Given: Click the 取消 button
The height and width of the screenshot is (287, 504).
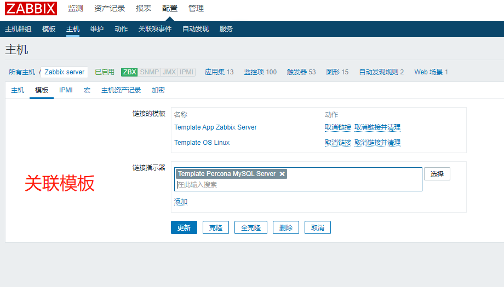Looking at the screenshot, I should pyautogui.click(x=318, y=227).
